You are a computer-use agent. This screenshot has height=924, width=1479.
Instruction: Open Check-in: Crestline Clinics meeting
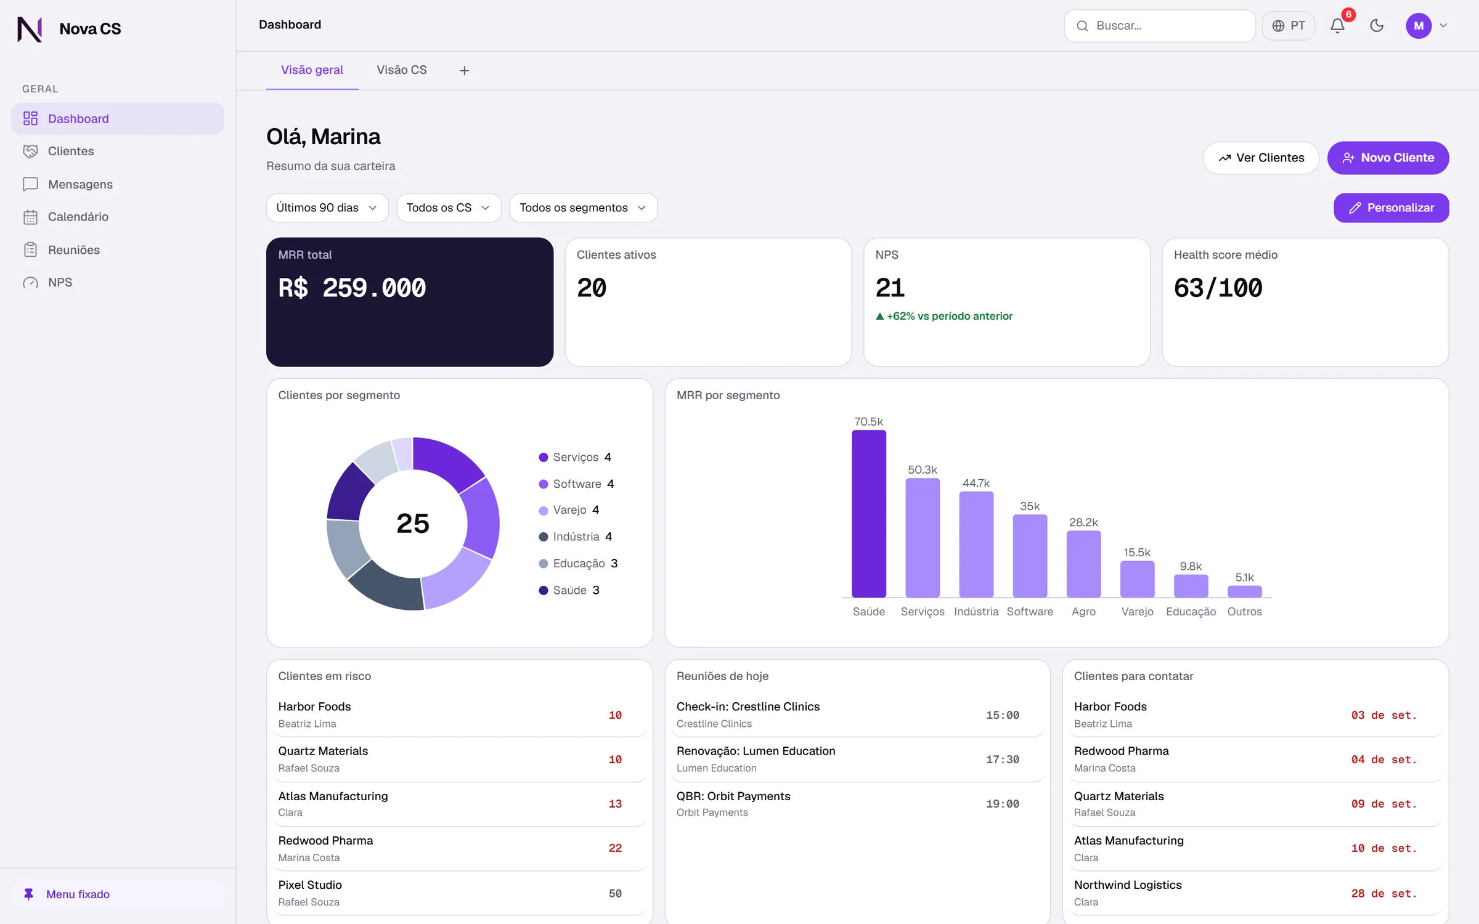(857, 715)
